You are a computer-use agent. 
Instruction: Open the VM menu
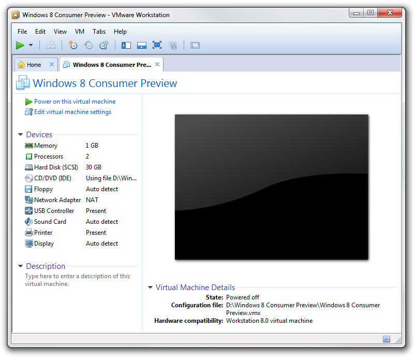pos(79,32)
